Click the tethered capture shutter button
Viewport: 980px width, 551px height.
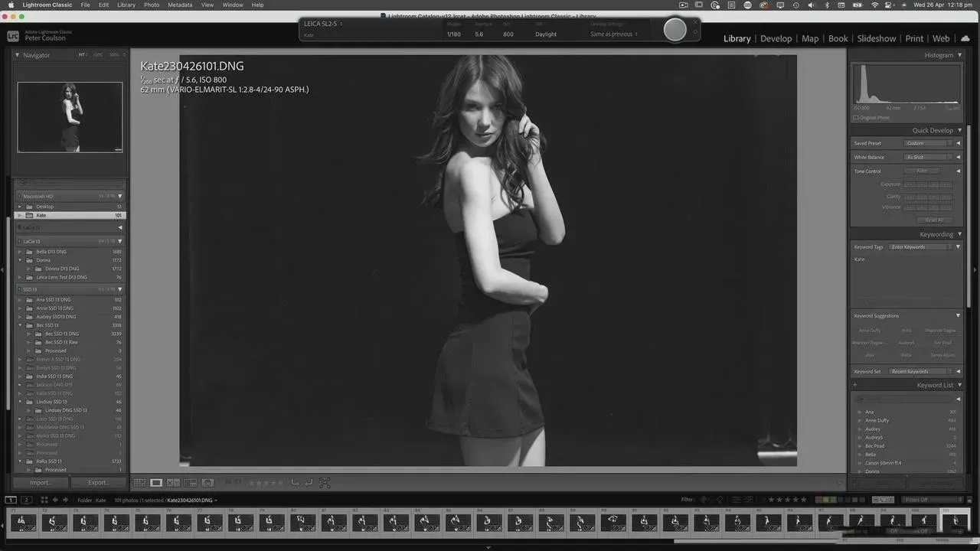pos(675,30)
